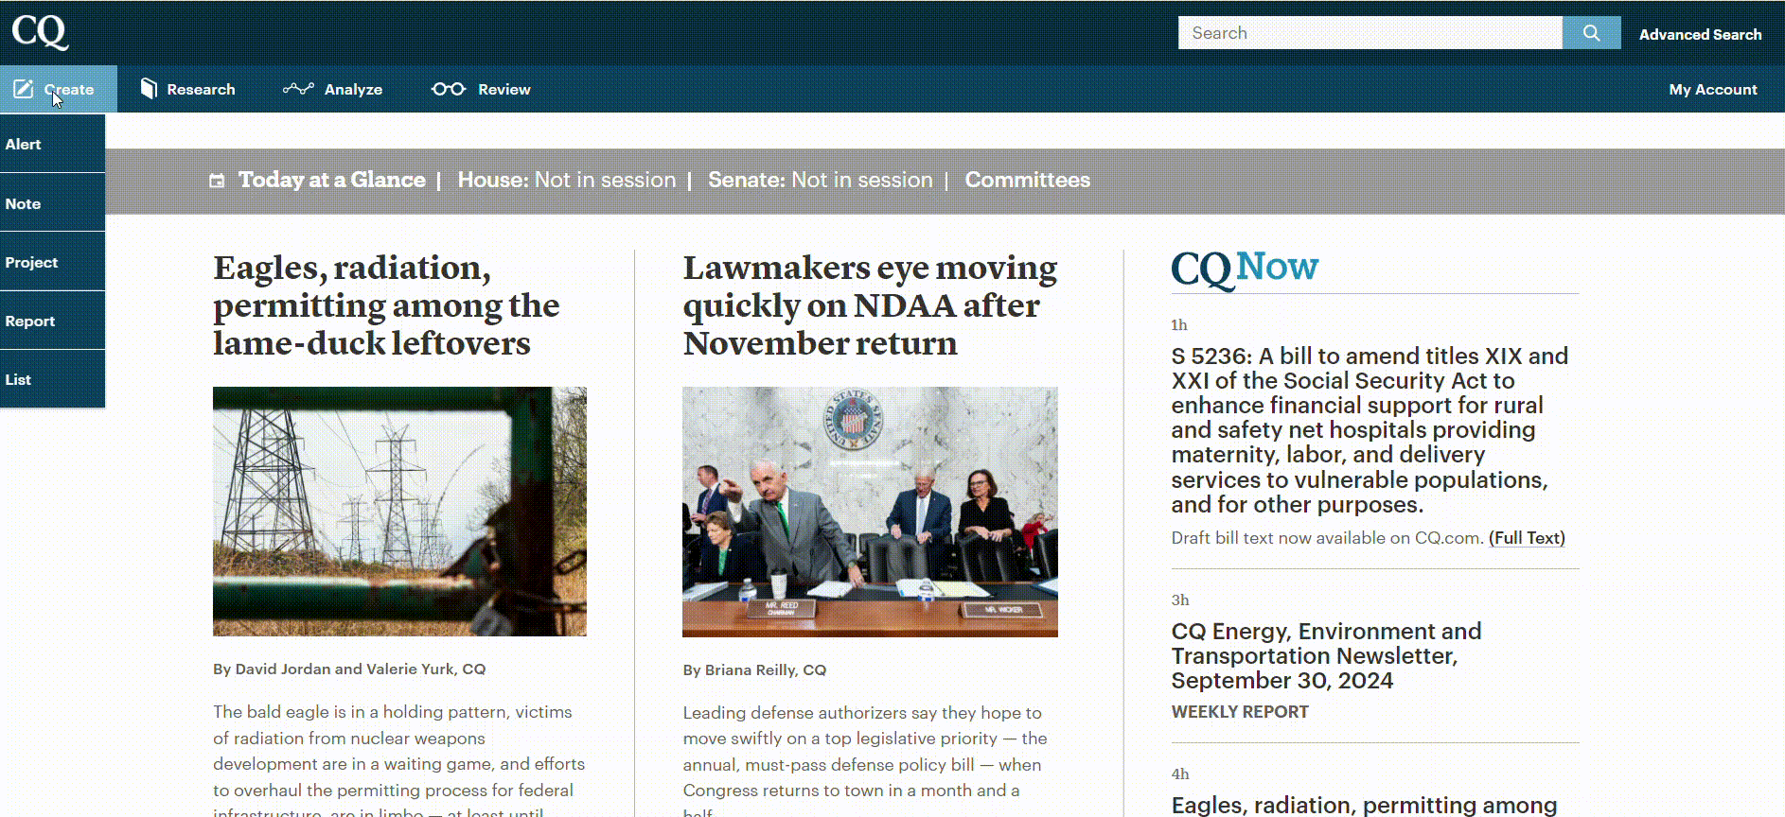Click the Senate hearing photo thumbnail

click(x=870, y=512)
